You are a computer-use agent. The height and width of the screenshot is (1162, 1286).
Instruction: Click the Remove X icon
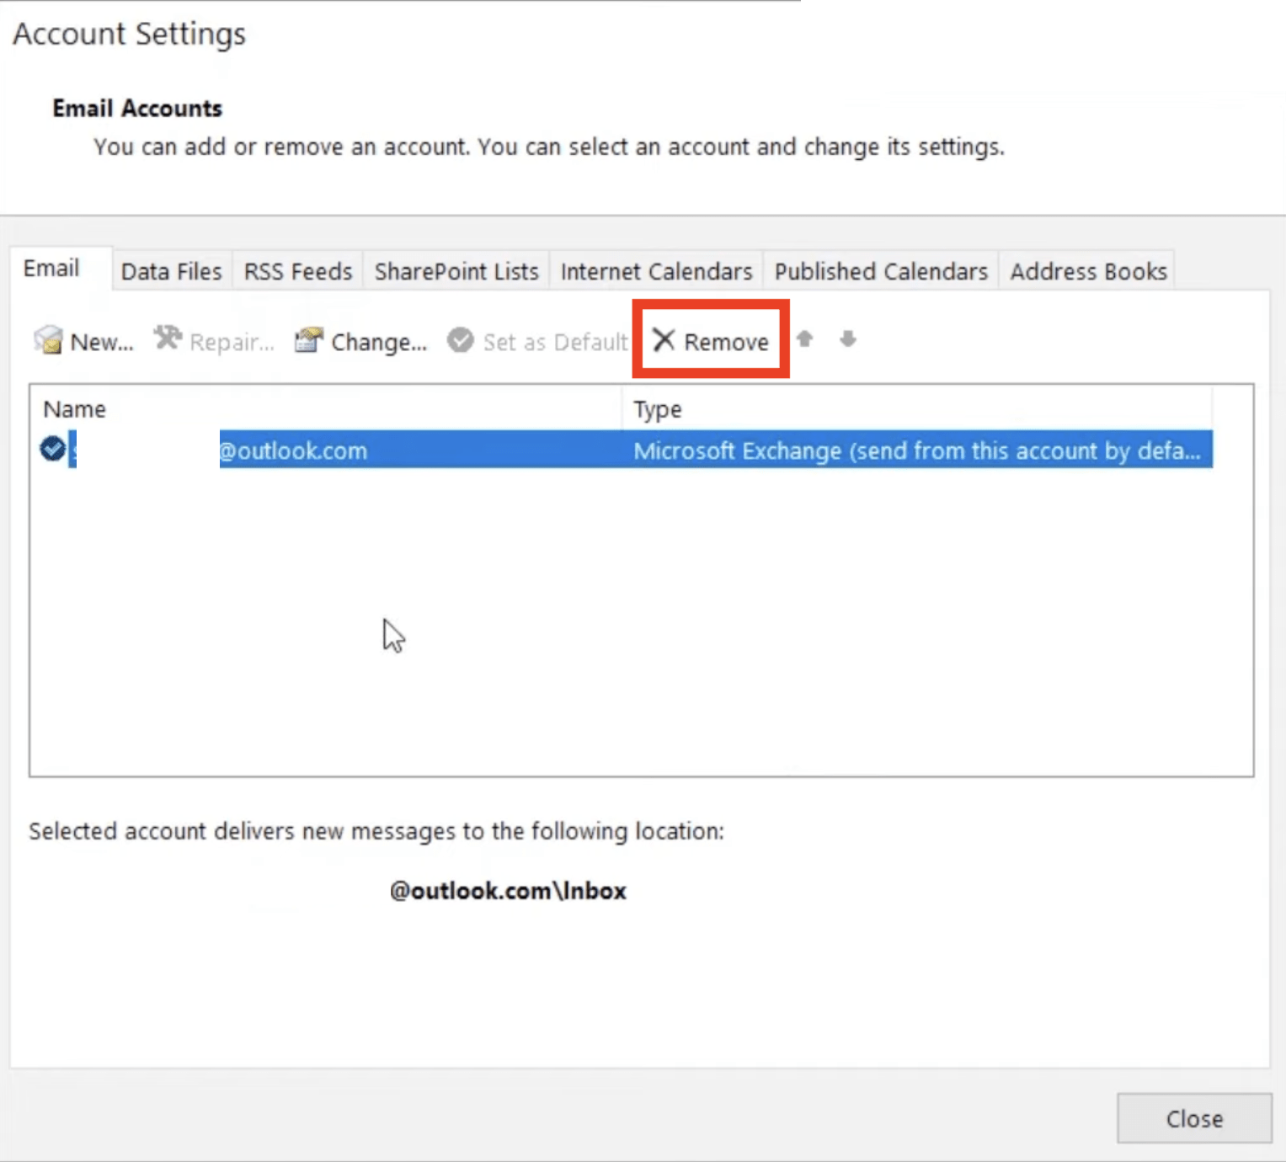[664, 340]
